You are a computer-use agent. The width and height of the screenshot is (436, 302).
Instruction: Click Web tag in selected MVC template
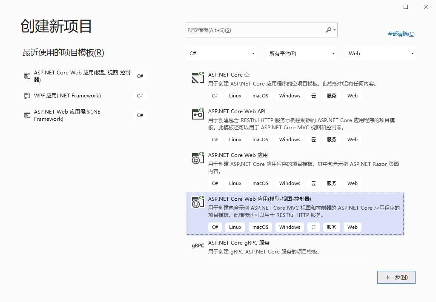point(352,227)
